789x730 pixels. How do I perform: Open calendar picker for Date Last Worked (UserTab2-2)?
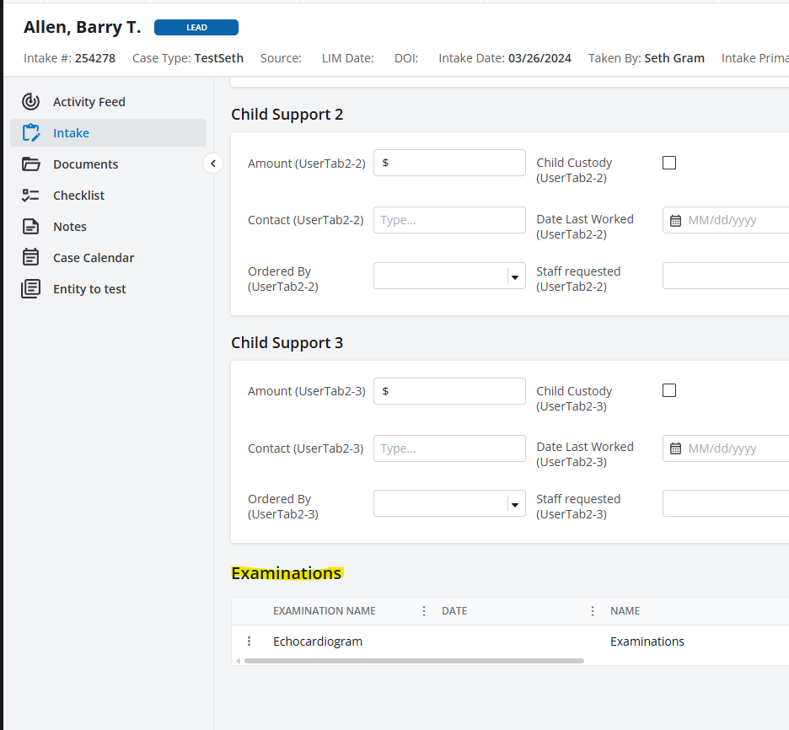click(x=675, y=220)
